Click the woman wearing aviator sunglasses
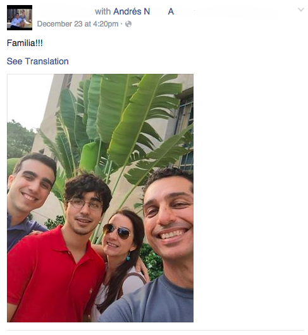308x335 pixels. tap(120, 252)
